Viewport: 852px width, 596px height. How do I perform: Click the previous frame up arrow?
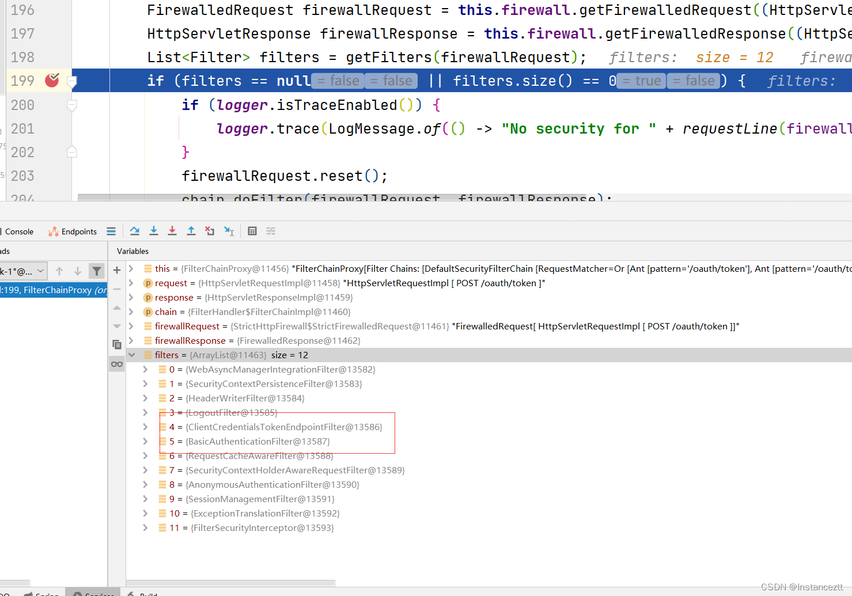(59, 271)
